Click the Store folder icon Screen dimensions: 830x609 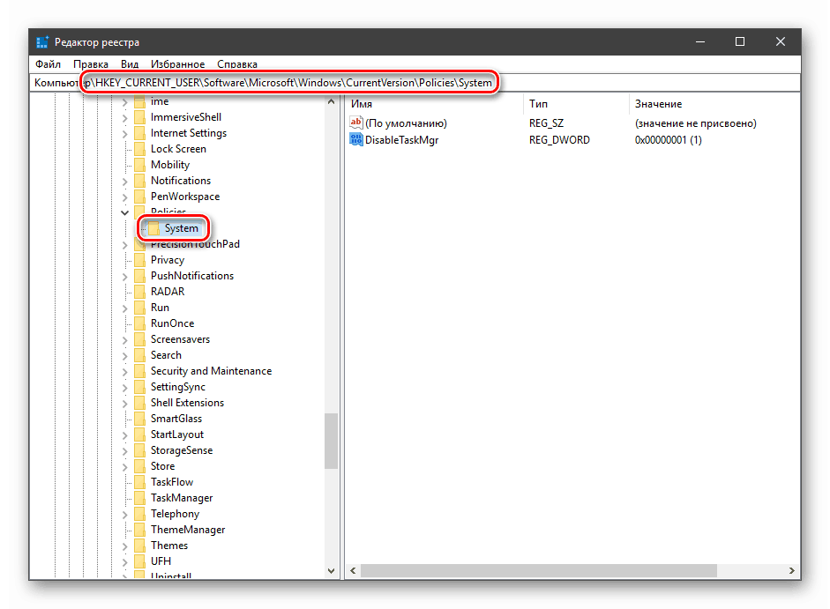(139, 466)
